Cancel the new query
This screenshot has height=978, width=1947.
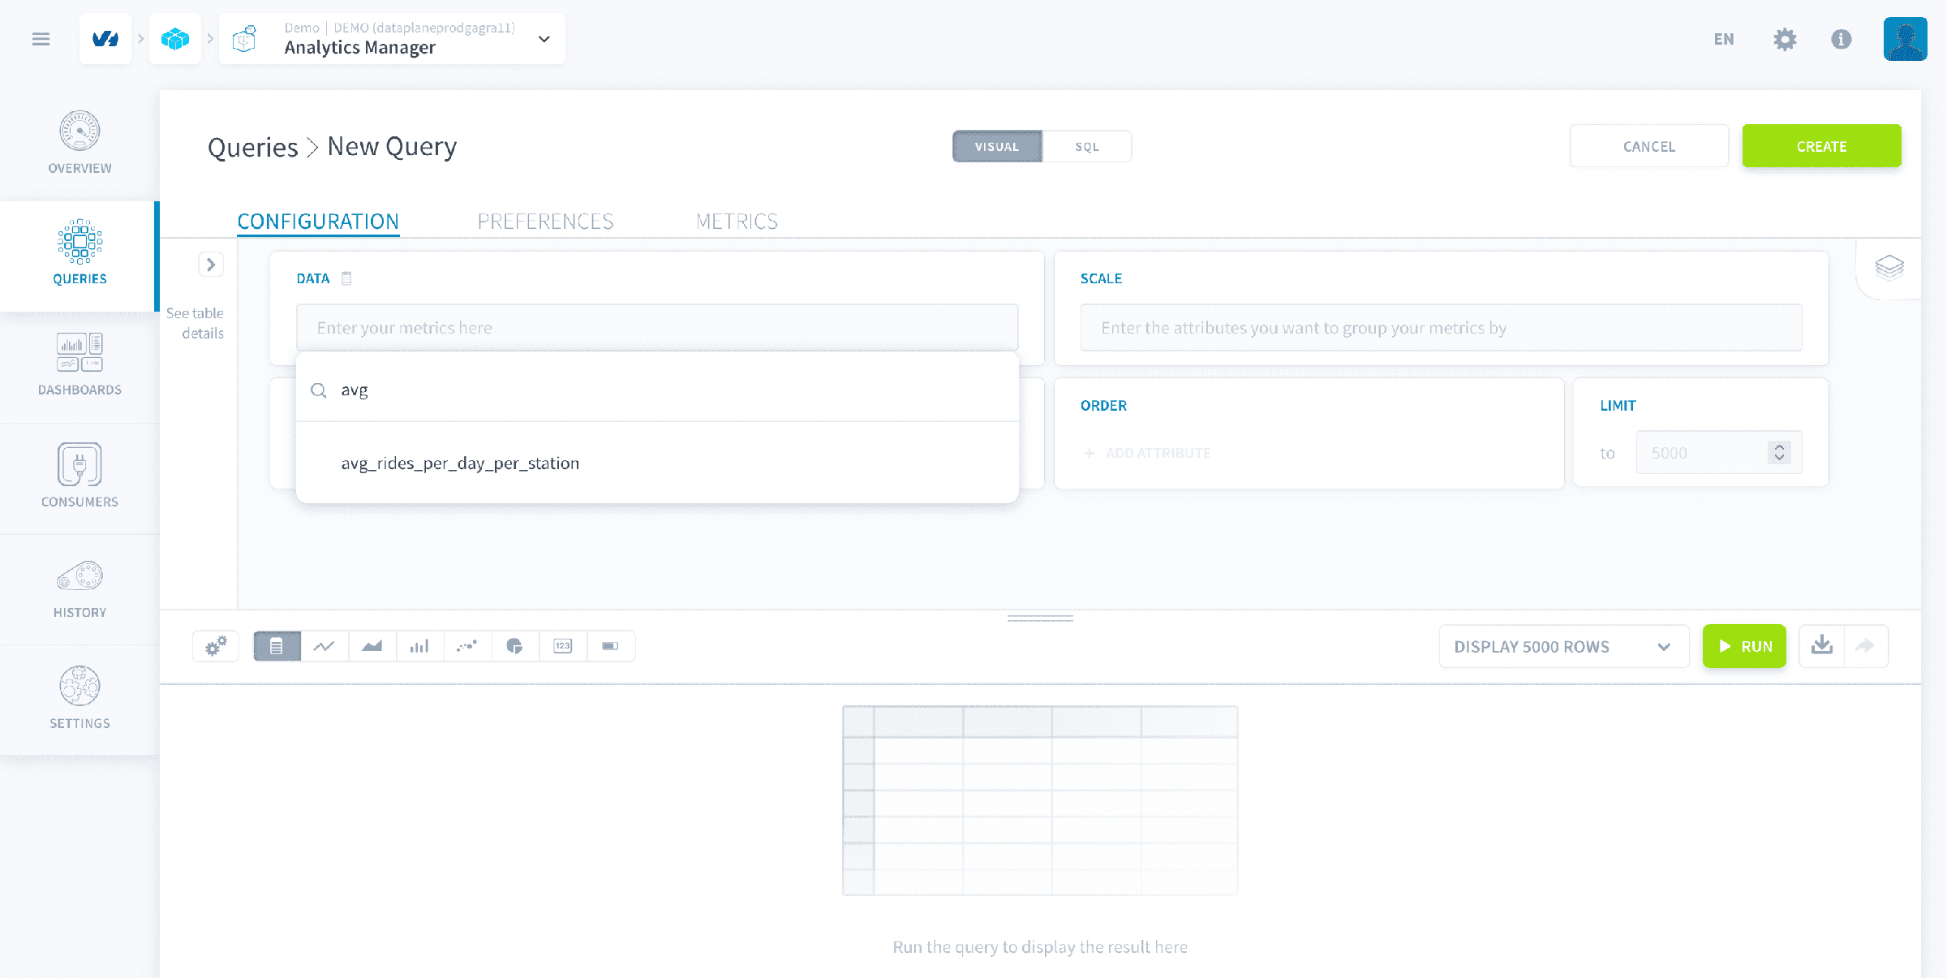[x=1649, y=146]
